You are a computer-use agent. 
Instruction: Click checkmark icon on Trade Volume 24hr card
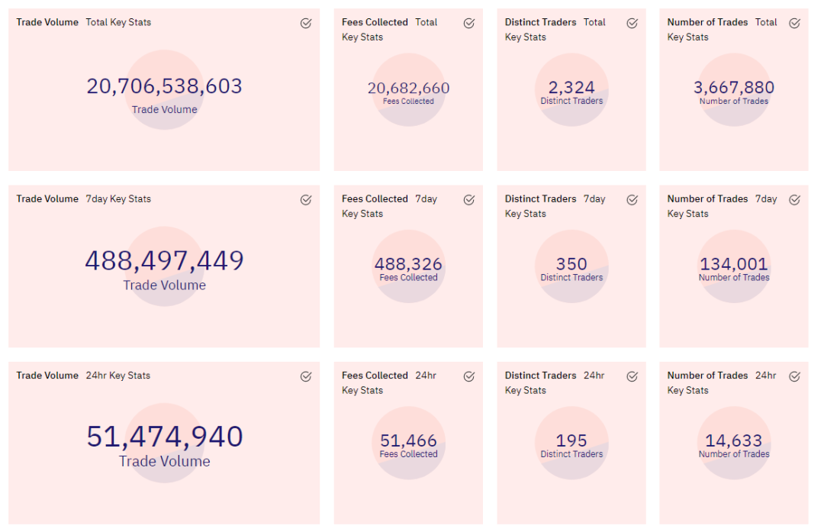pyautogui.click(x=306, y=376)
